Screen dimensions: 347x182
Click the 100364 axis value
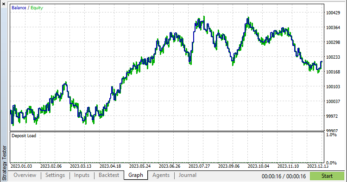click(333, 28)
